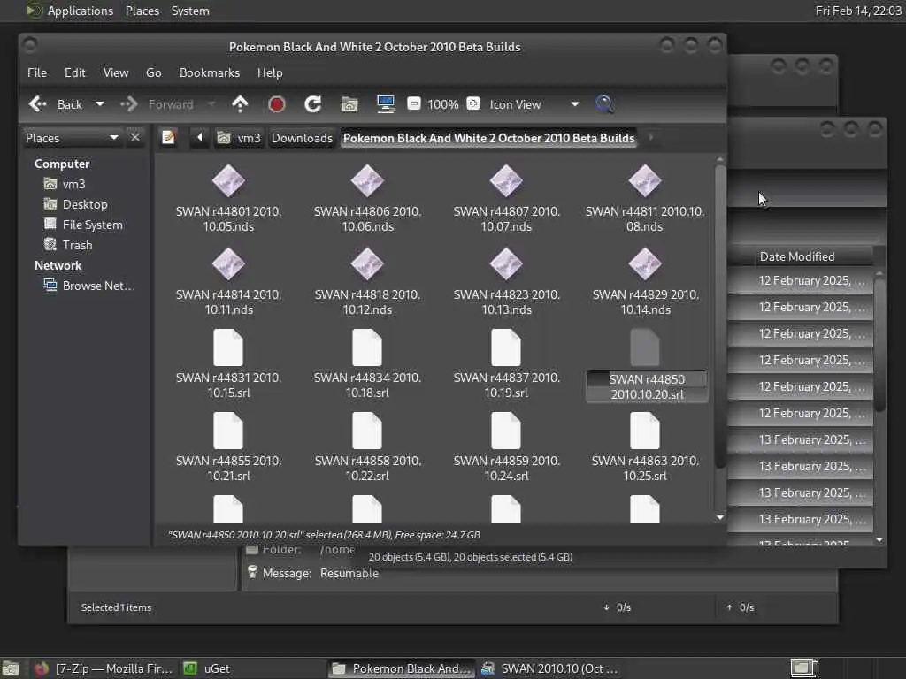Zoom in with the plus icon
The width and height of the screenshot is (906, 679).
[x=473, y=104]
